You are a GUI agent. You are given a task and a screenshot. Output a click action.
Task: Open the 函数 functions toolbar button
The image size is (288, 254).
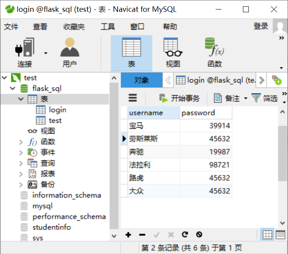point(214,53)
